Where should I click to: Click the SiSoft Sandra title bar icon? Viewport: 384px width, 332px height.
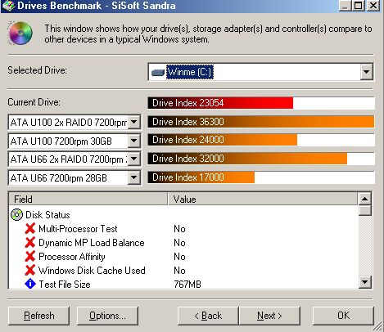pyautogui.click(x=8, y=6)
